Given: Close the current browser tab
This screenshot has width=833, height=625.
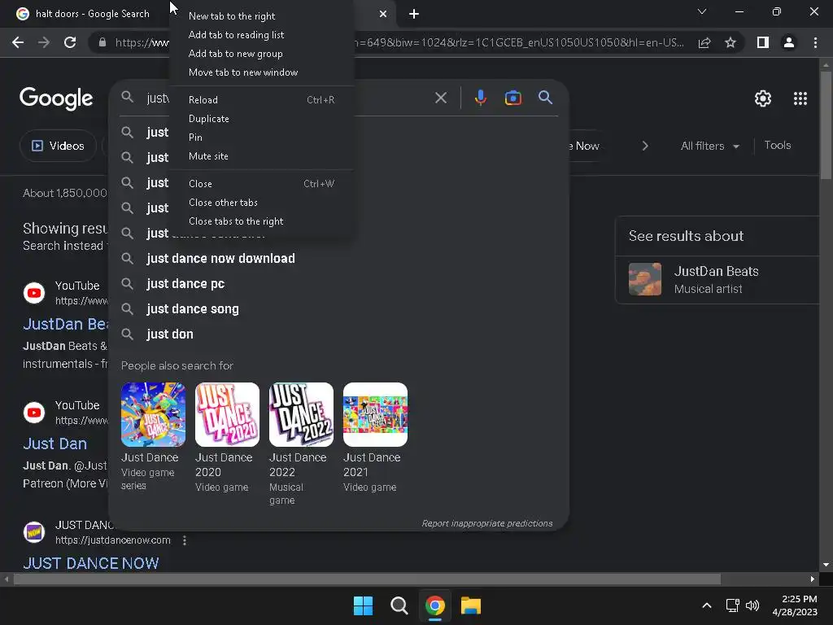Looking at the screenshot, I should pyautogui.click(x=383, y=14).
